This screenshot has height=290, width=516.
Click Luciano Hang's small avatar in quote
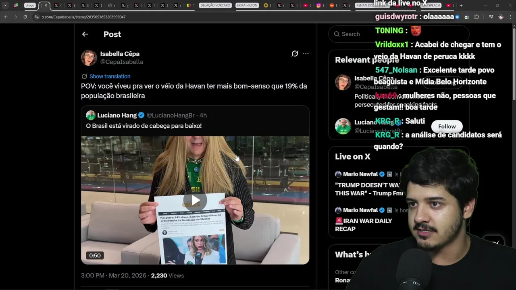coord(90,115)
